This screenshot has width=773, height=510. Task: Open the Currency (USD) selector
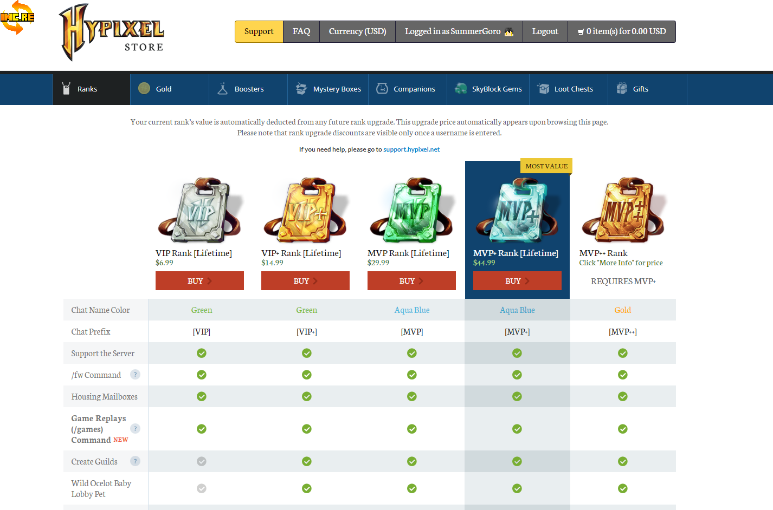click(357, 31)
